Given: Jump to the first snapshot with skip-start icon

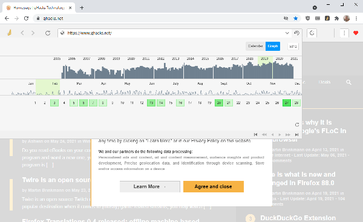Looking at the screenshot, I should pos(255,134).
